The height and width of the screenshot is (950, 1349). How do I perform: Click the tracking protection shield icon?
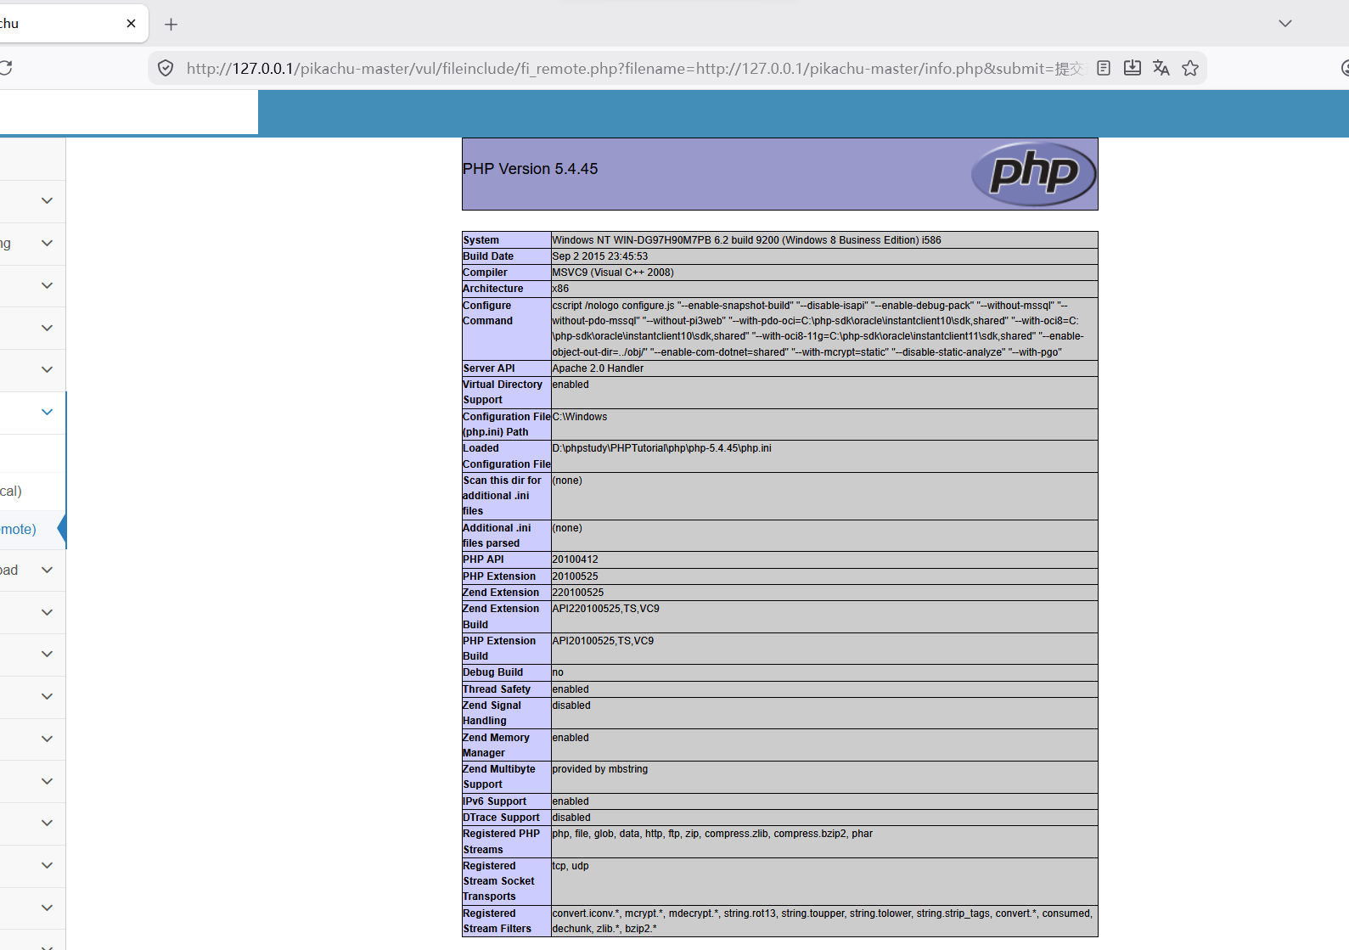click(166, 68)
